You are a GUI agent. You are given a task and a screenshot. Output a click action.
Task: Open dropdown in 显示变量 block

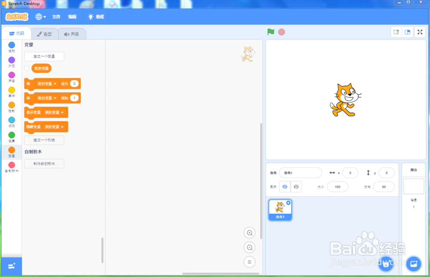coord(54,113)
